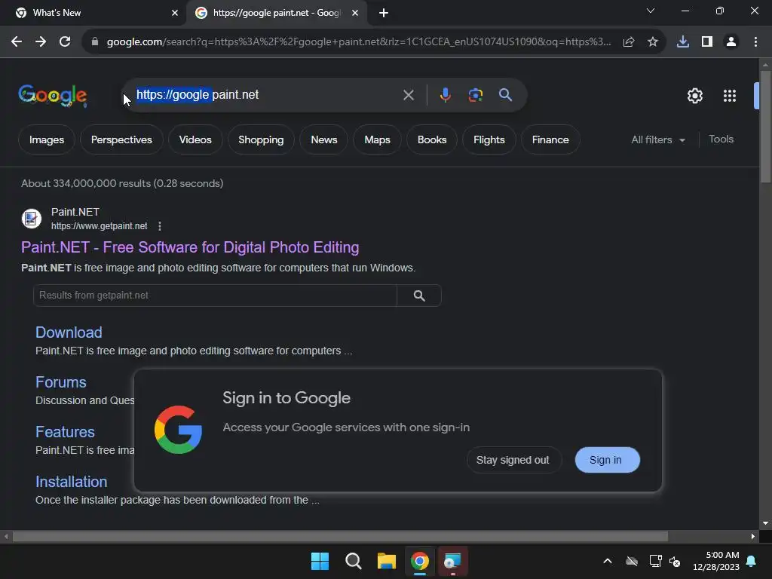772x579 pixels.
Task: Clear the Google search box
Action: 409,95
